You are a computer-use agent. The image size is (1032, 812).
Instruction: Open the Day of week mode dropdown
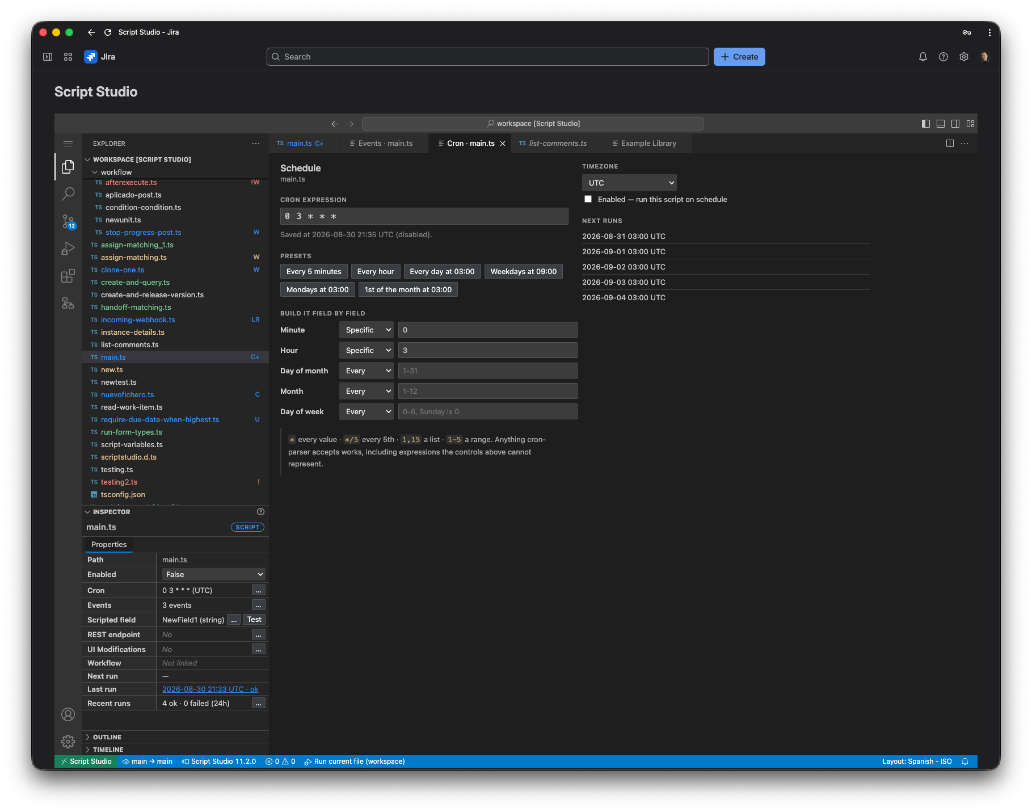(367, 411)
